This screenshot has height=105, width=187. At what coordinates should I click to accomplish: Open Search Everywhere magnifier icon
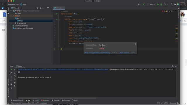[172, 4]
